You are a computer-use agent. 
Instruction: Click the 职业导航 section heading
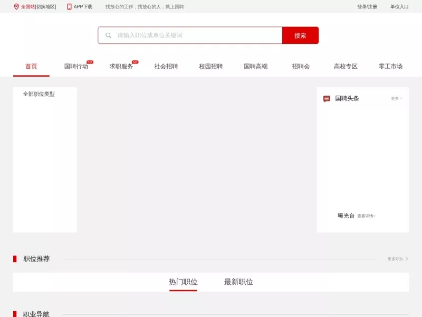pos(36,314)
